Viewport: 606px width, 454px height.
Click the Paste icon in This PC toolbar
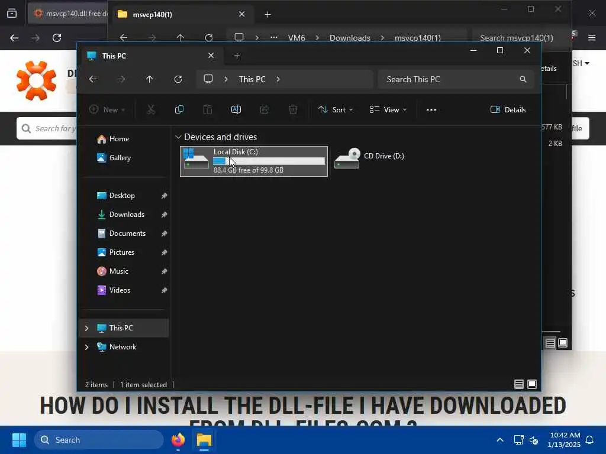coord(208,109)
